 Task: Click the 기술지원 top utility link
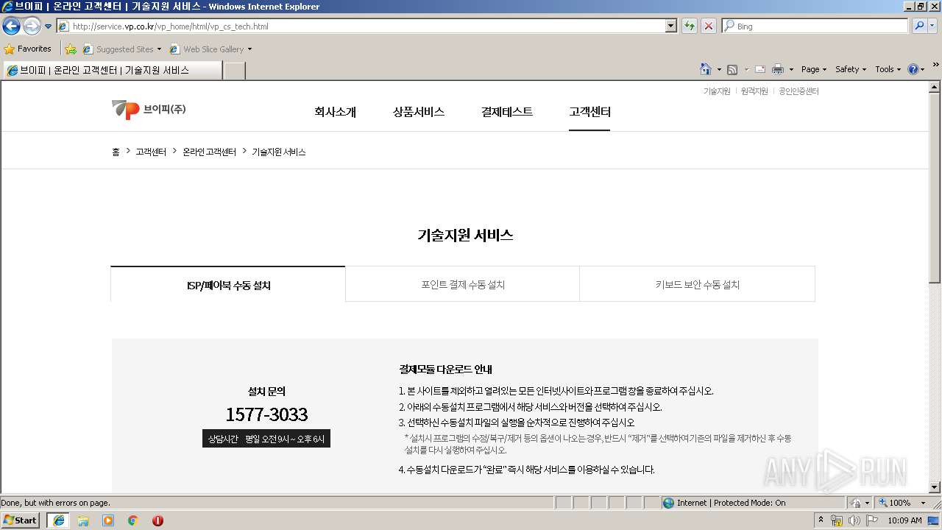tap(717, 91)
